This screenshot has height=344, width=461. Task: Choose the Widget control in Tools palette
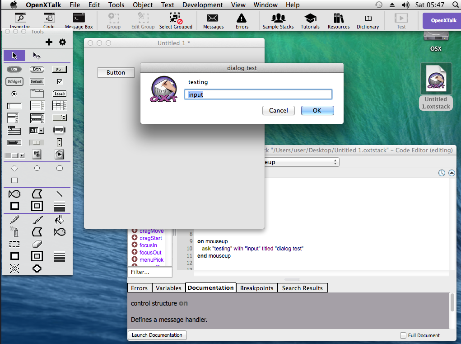14,81
